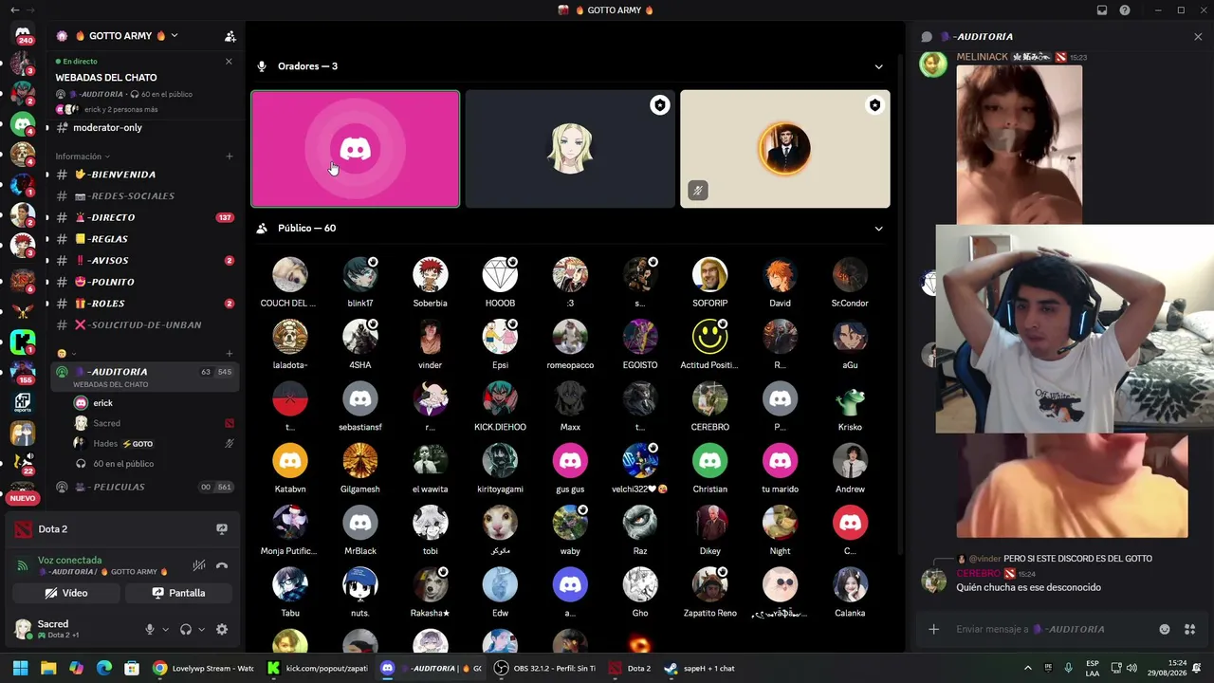The image size is (1214, 683).
Task: Open apps launcher icon in message box
Action: click(1189, 629)
